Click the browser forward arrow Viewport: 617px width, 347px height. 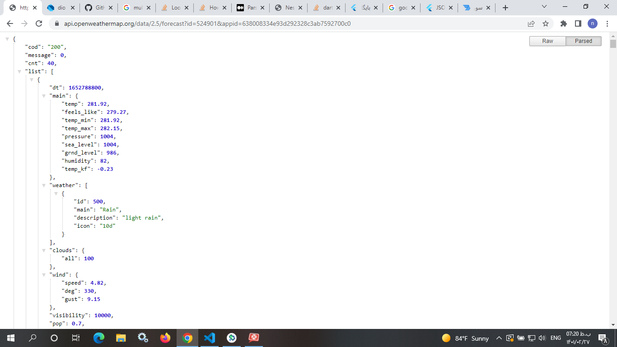24,23
